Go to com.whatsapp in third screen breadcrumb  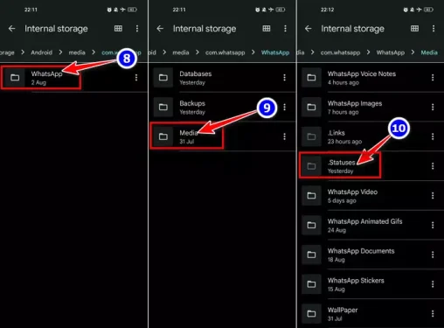point(340,52)
